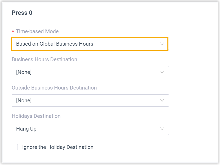Click the red required asterisk marker
The image size is (220, 165).
(13, 31)
